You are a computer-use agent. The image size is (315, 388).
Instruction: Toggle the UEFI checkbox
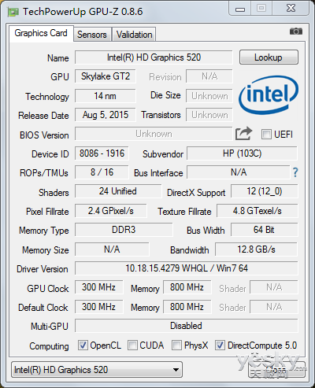[x=266, y=134]
